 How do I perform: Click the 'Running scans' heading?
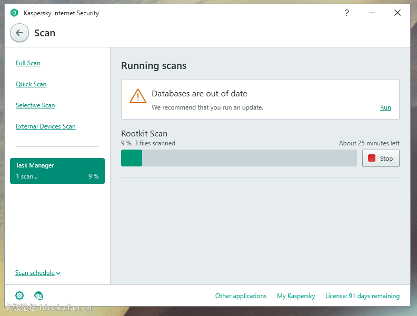(154, 65)
